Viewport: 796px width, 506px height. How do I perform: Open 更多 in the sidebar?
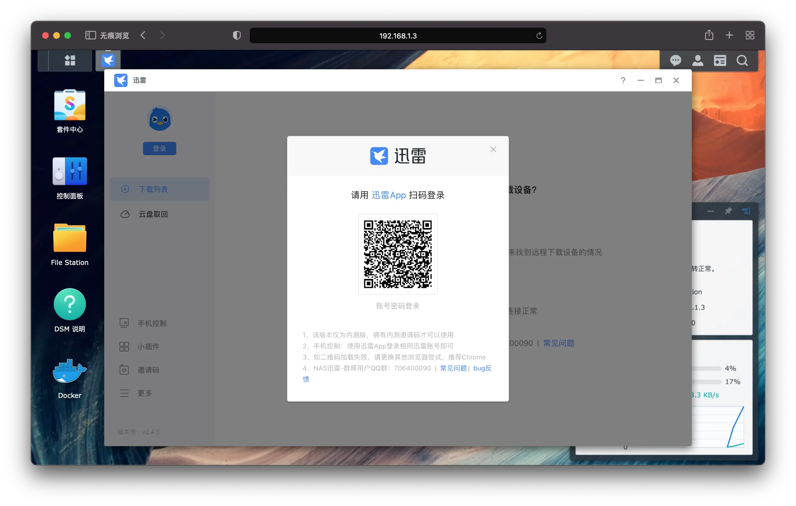click(136, 393)
